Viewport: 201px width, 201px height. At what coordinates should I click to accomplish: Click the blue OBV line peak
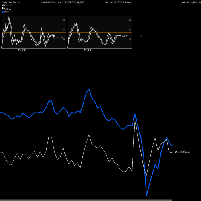click(x=89, y=89)
